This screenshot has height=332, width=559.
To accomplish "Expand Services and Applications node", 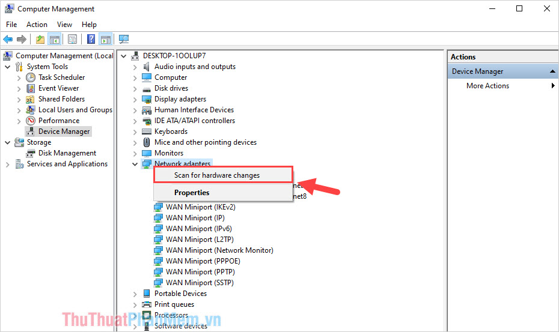I will [x=7, y=164].
